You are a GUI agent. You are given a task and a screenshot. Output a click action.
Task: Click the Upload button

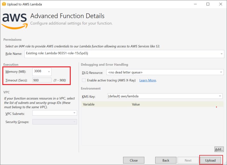tap(211, 160)
